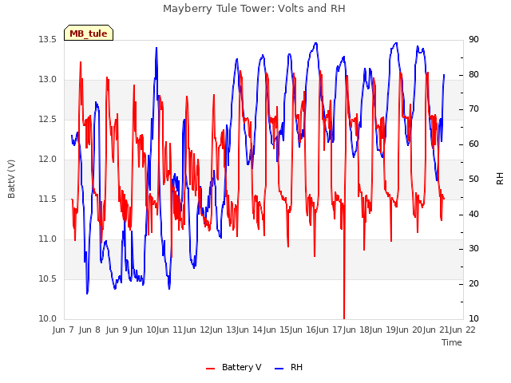The height and width of the screenshot is (383, 511).
Task: Click the Jun 14 x-axis tick label
Action: coord(249,330)
